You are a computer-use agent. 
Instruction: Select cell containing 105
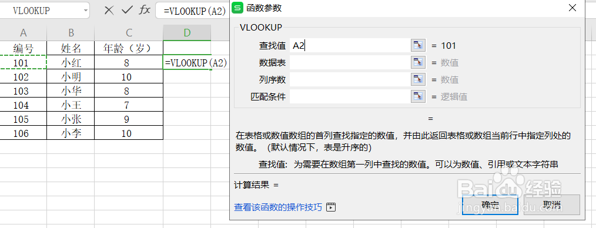(x=23, y=119)
